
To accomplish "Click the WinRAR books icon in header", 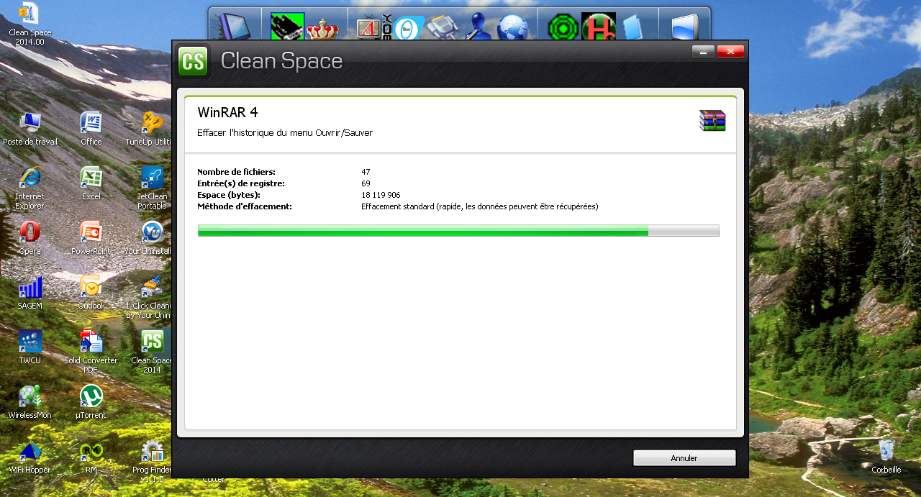I will click(712, 121).
